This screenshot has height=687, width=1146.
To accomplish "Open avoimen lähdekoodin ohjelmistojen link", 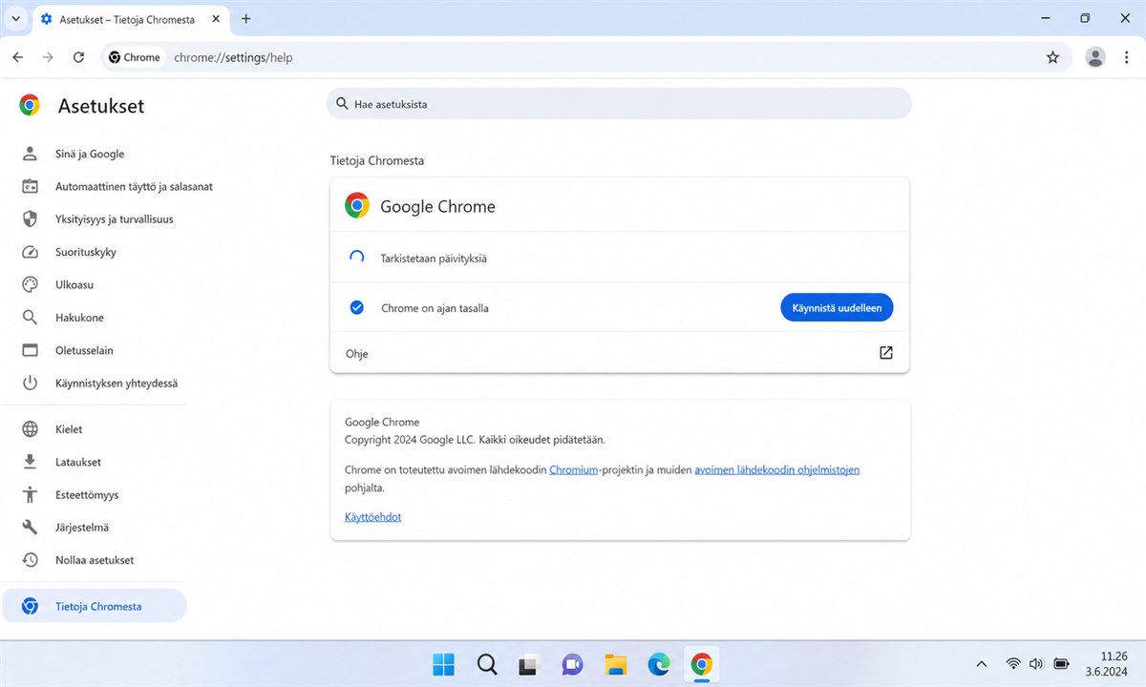I will (776, 469).
